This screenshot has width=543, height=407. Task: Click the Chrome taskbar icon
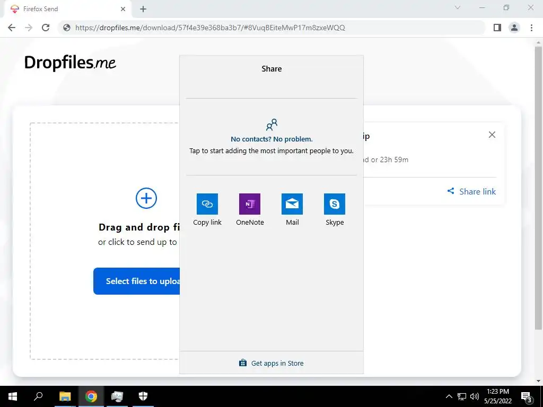[x=91, y=396]
